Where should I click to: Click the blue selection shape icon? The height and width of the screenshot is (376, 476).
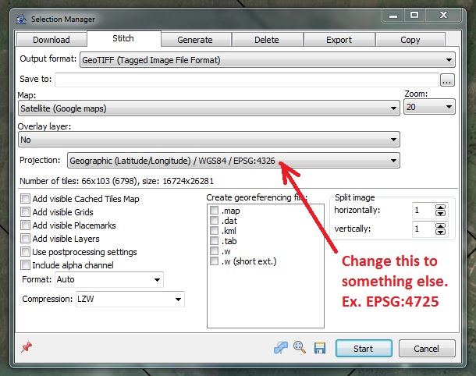[x=281, y=348]
